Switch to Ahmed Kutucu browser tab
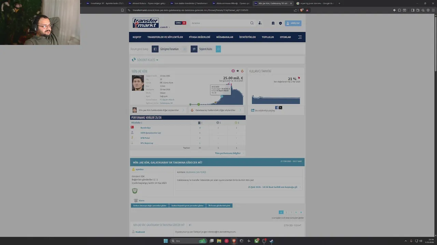The width and height of the screenshot is (437, 245). point(147,3)
